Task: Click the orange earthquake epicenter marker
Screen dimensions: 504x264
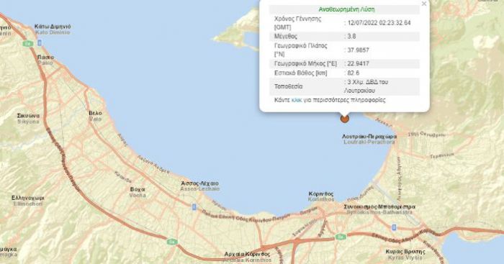Action: click(345, 119)
